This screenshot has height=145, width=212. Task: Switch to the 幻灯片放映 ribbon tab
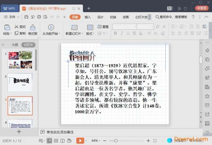(x=141, y=17)
